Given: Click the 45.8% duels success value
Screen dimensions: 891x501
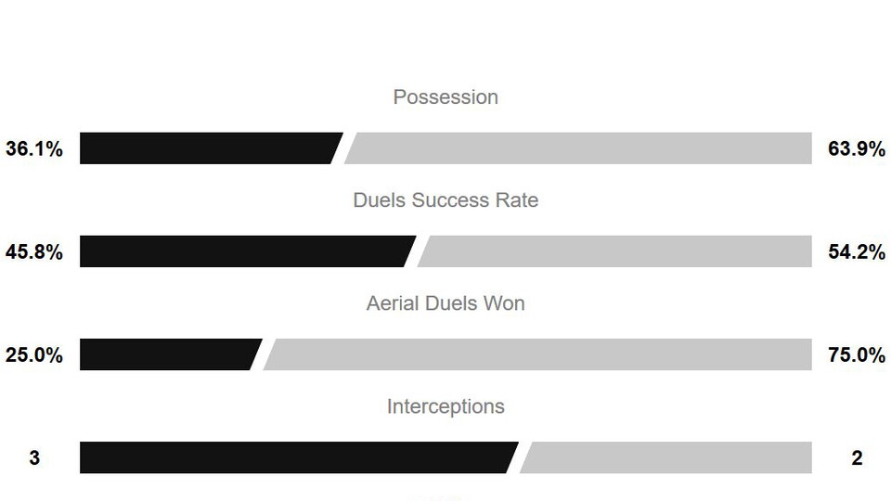Looking at the screenshot, I should pyautogui.click(x=34, y=251).
